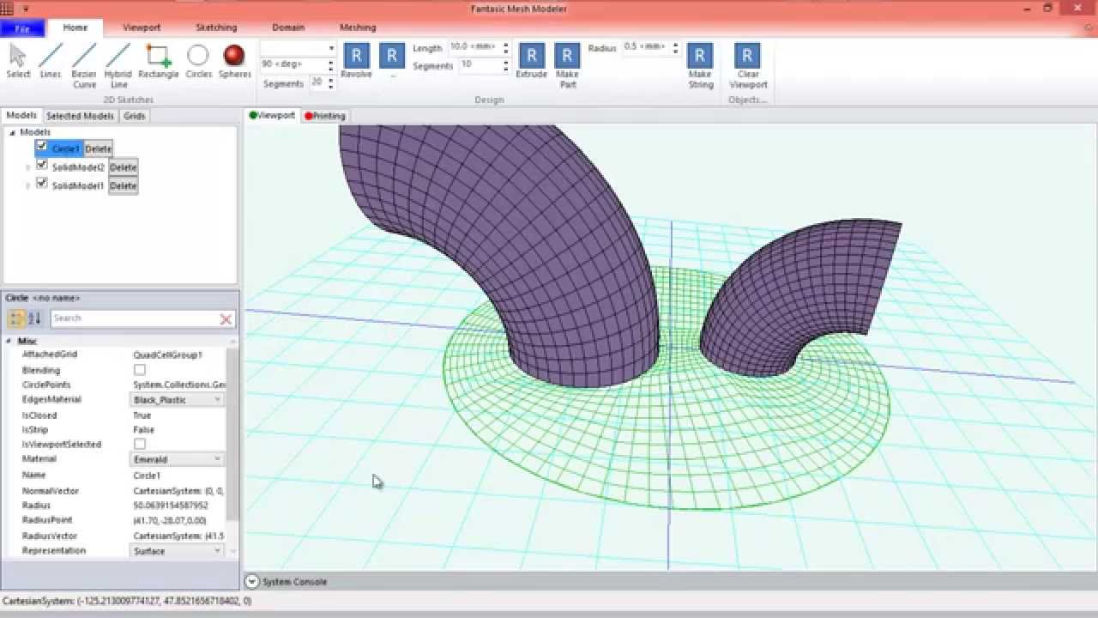The height and width of the screenshot is (618, 1098).
Task: Clear the viewport objects
Action: pyautogui.click(x=747, y=64)
